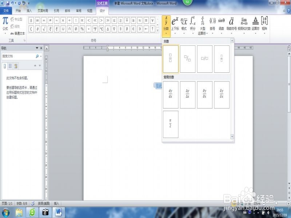Open the 括号 bracket dropdown
Image resolution: width=291 pixels, height=218 pixels.
[212, 25]
